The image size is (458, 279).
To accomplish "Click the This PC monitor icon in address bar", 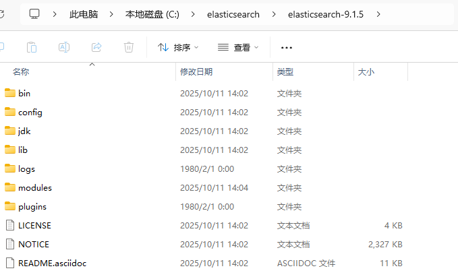I will pos(34,14).
